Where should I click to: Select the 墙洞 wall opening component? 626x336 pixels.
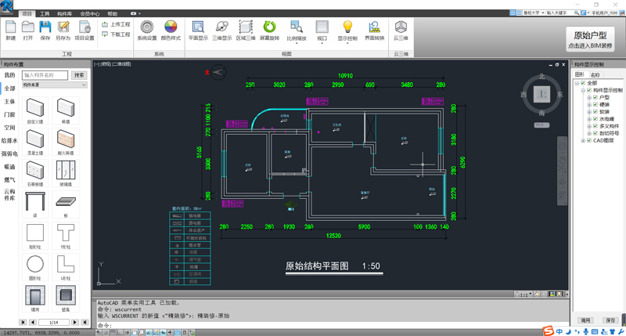(35, 298)
